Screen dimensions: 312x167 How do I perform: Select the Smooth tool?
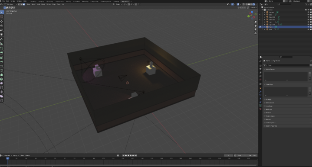click(x=2, y=83)
